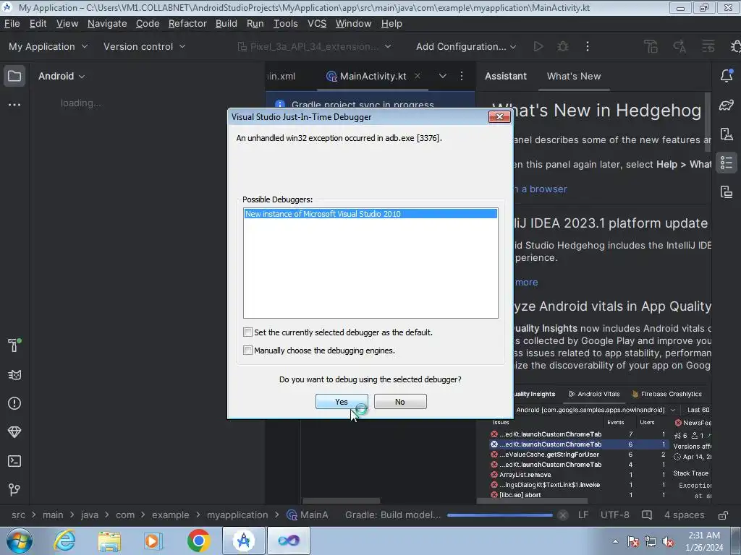The width and height of the screenshot is (741, 555).
Task: Close the Just-In-Time Debugger dialog
Action: [x=499, y=116]
